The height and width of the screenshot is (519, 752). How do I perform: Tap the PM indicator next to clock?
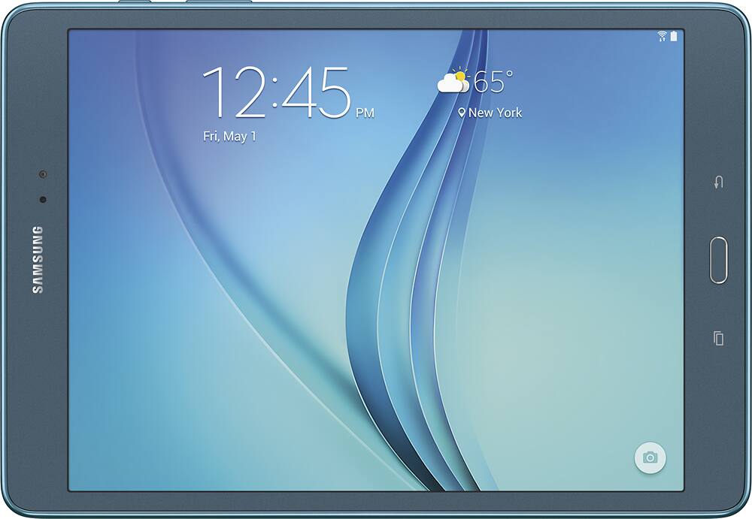[x=365, y=113]
